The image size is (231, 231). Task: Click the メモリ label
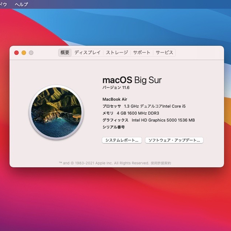(x=108, y=113)
